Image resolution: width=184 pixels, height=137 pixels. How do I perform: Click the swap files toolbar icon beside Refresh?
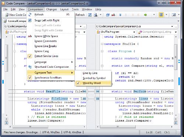pyautogui.click(x=90, y=15)
